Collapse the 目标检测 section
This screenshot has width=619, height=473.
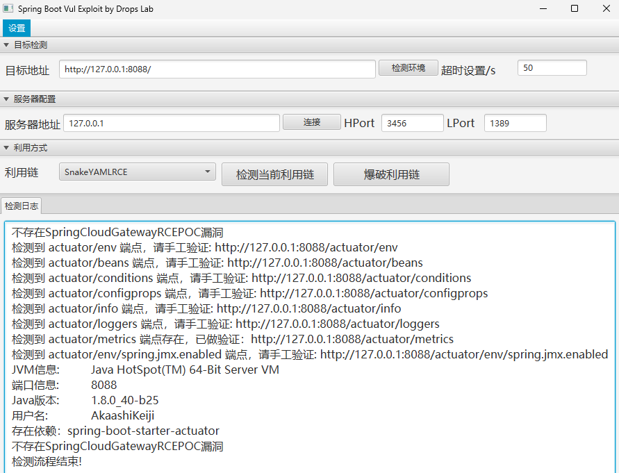[x=6, y=45]
